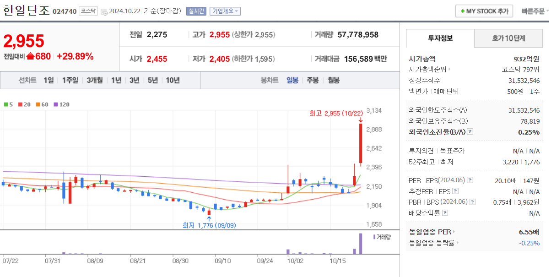Click the 동일업종 PER 6.55배 value
The width and height of the screenshot is (551, 277).
[x=529, y=232]
